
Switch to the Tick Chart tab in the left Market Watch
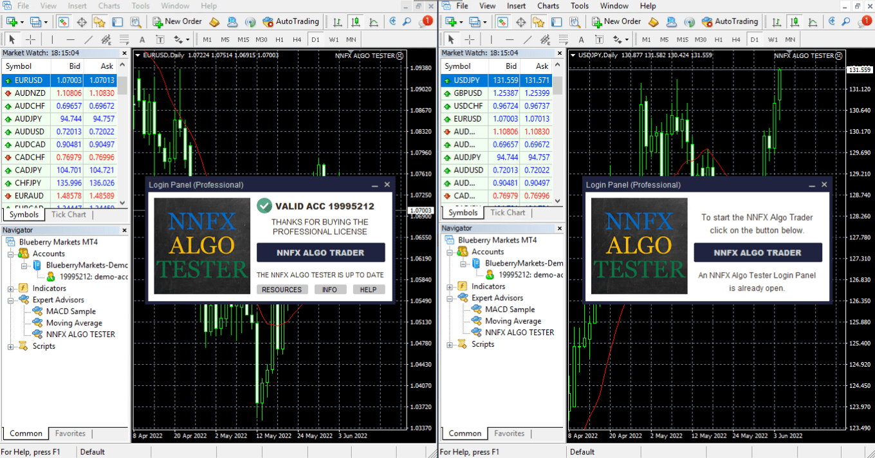click(68, 215)
